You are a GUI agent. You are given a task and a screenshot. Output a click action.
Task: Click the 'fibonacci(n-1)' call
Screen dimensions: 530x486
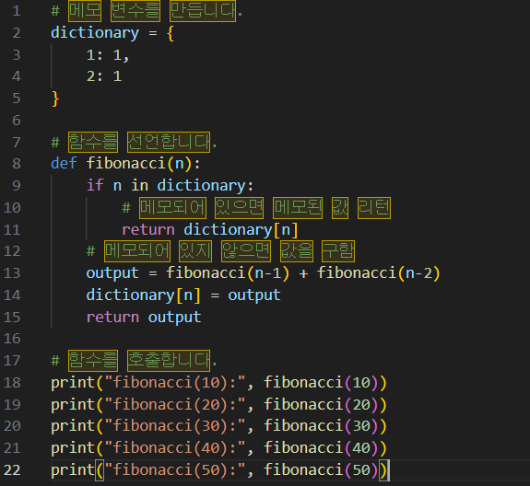tap(228, 273)
